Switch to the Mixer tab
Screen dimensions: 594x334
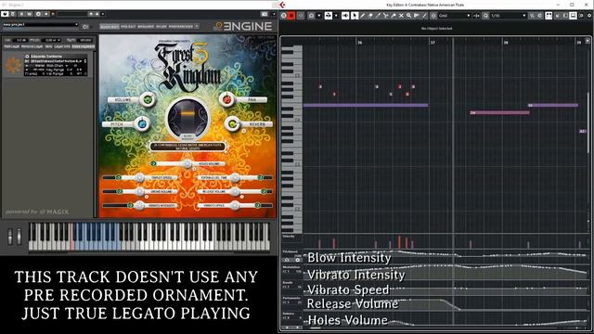pyautogui.click(x=161, y=27)
